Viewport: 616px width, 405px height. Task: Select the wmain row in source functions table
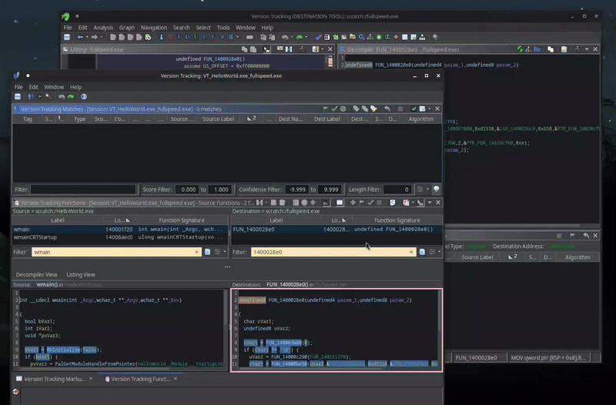click(120, 229)
